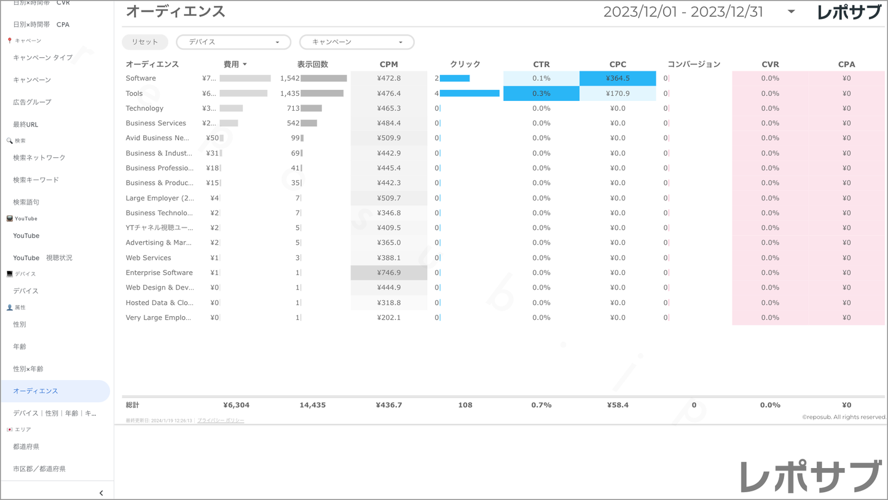Click the highlighted CPC cell ¥364.5
This screenshot has width=888, height=500.
[x=618, y=78]
